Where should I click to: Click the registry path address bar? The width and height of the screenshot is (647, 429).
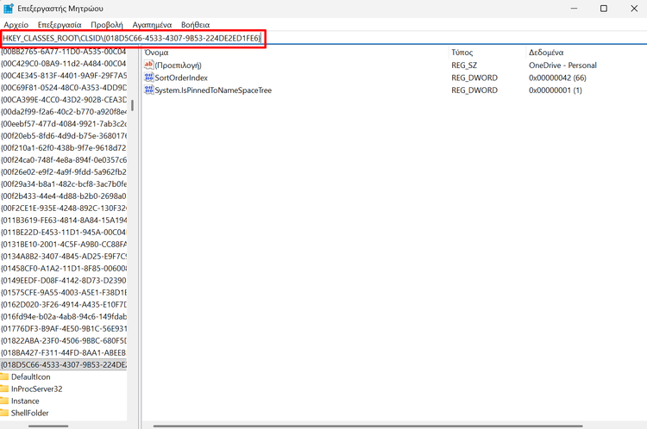point(345,39)
